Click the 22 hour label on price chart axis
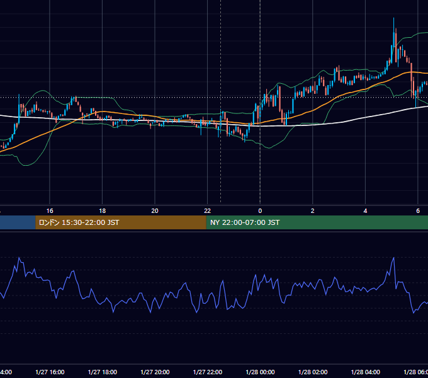The image size is (428, 378). coord(208,211)
